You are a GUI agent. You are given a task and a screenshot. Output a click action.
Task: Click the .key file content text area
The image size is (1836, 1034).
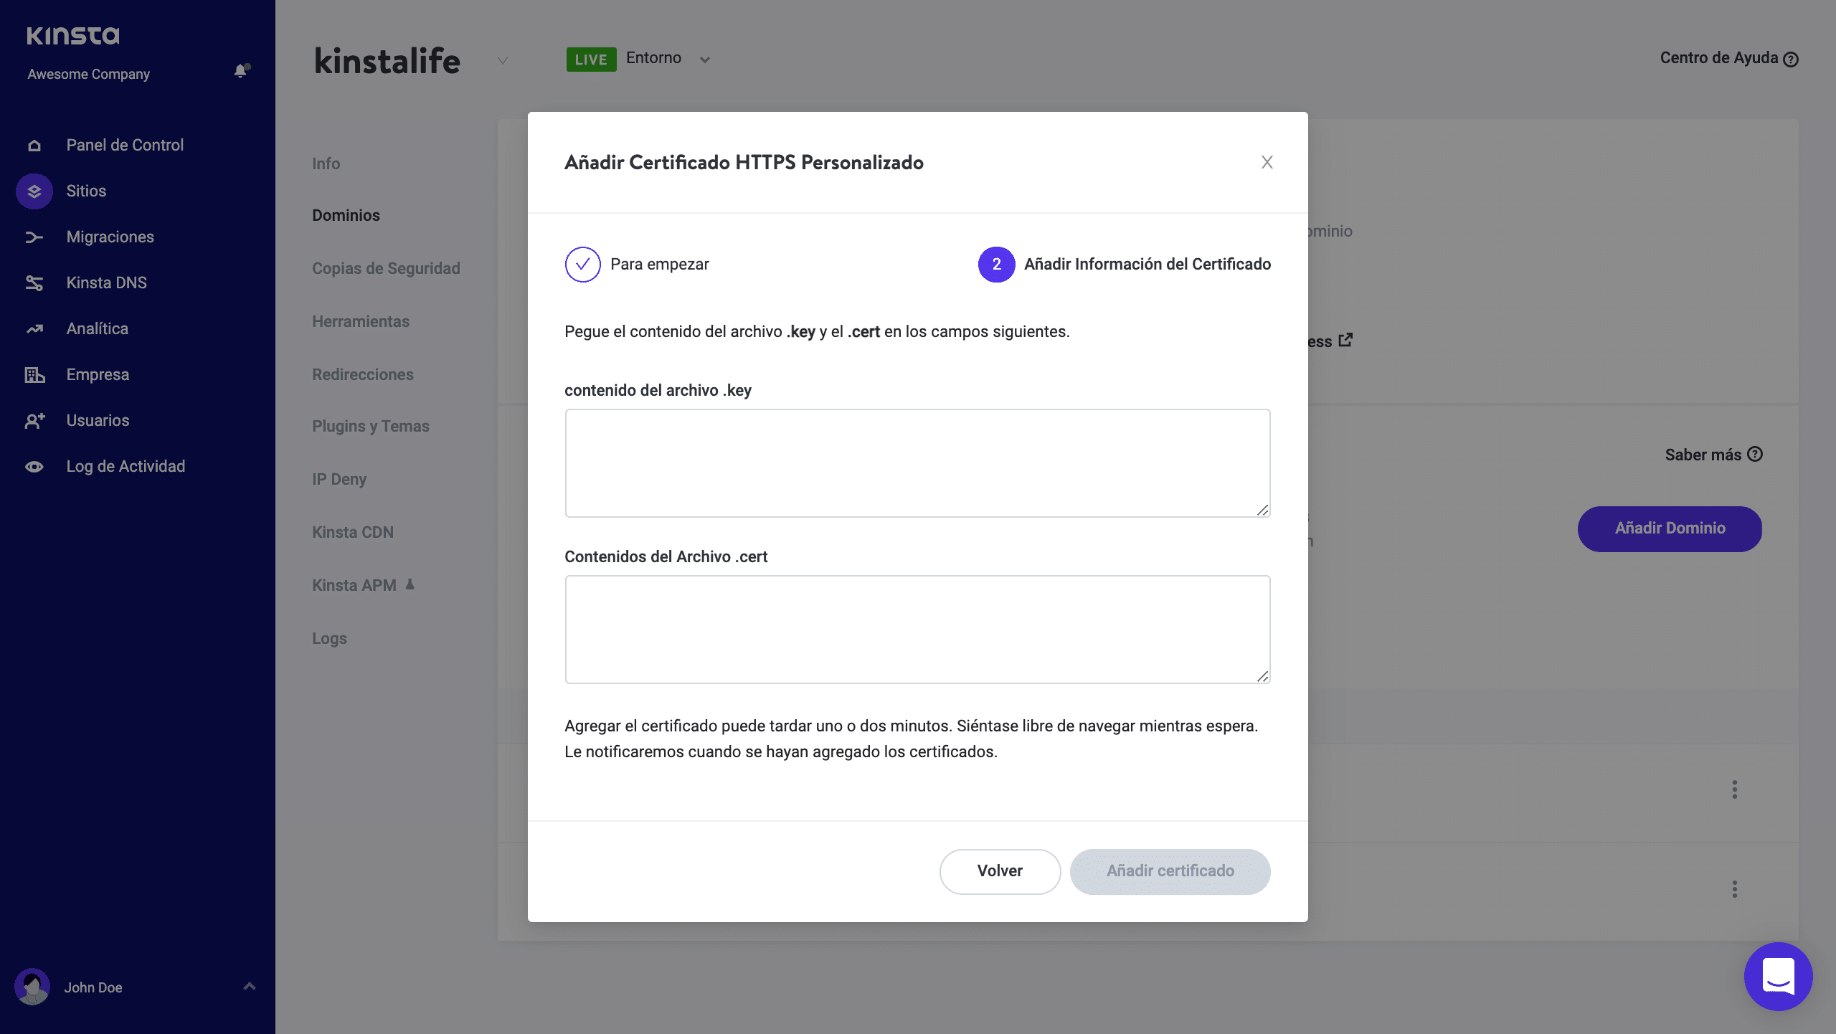coord(917,463)
